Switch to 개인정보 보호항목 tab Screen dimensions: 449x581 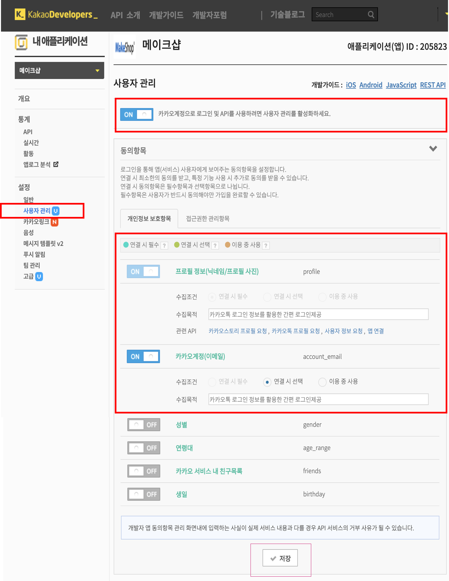[149, 219]
